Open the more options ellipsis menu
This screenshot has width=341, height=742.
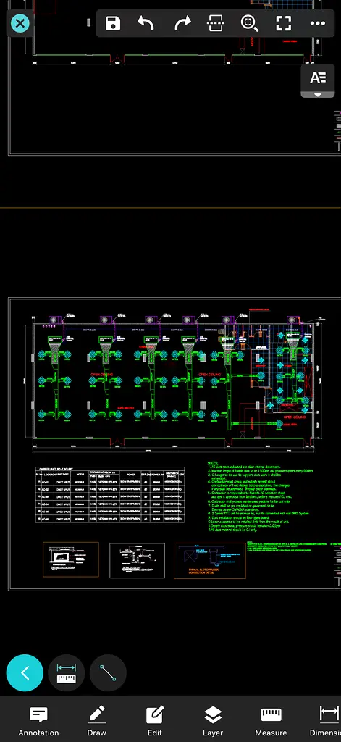pos(317,23)
